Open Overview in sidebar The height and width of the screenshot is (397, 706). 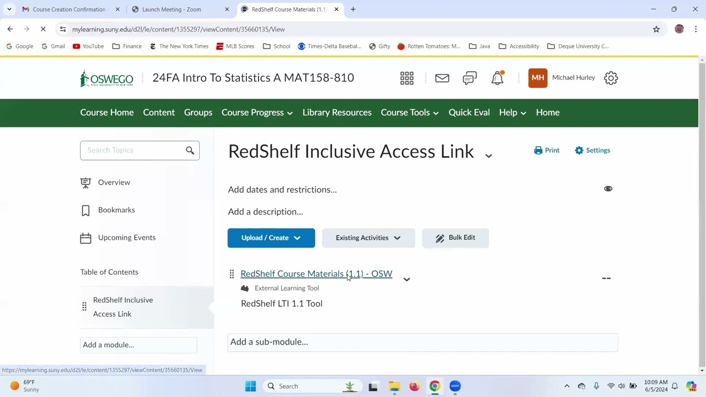click(114, 183)
